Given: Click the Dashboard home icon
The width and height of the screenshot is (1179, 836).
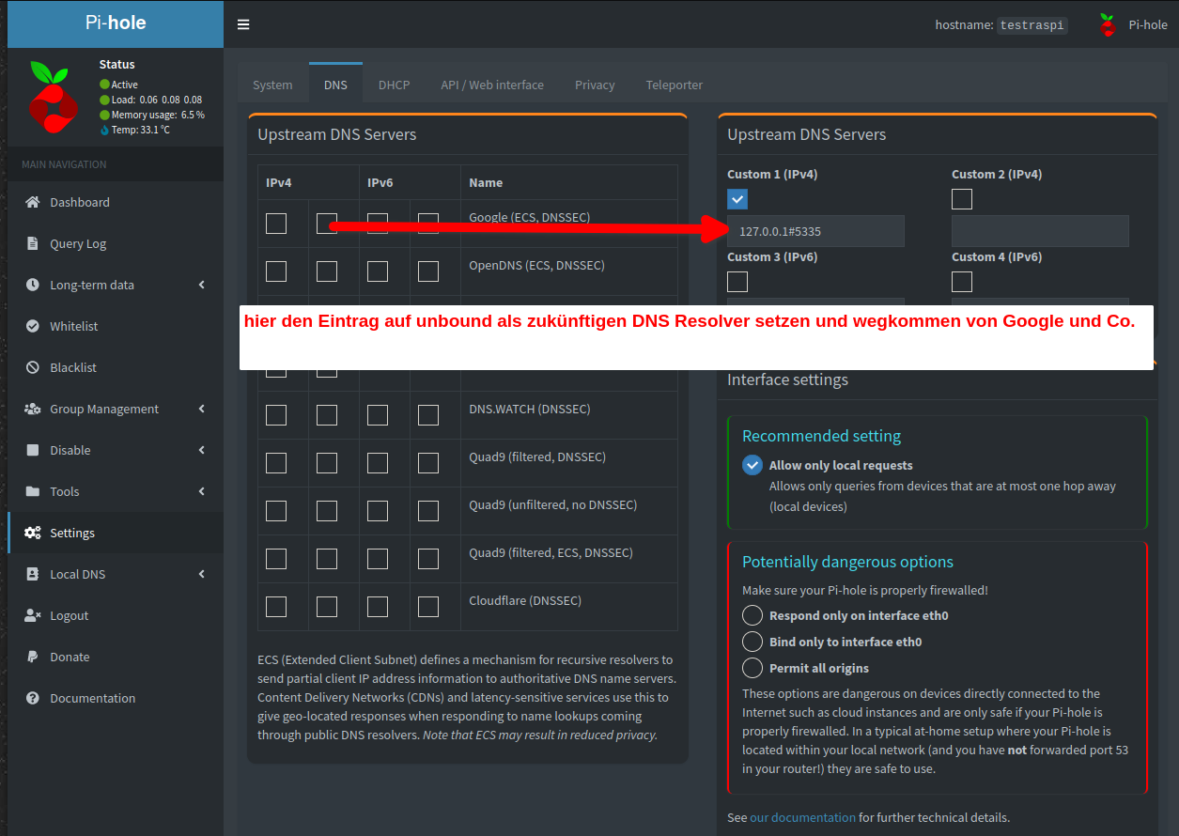Looking at the screenshot, I should click(x=33, y=202).
